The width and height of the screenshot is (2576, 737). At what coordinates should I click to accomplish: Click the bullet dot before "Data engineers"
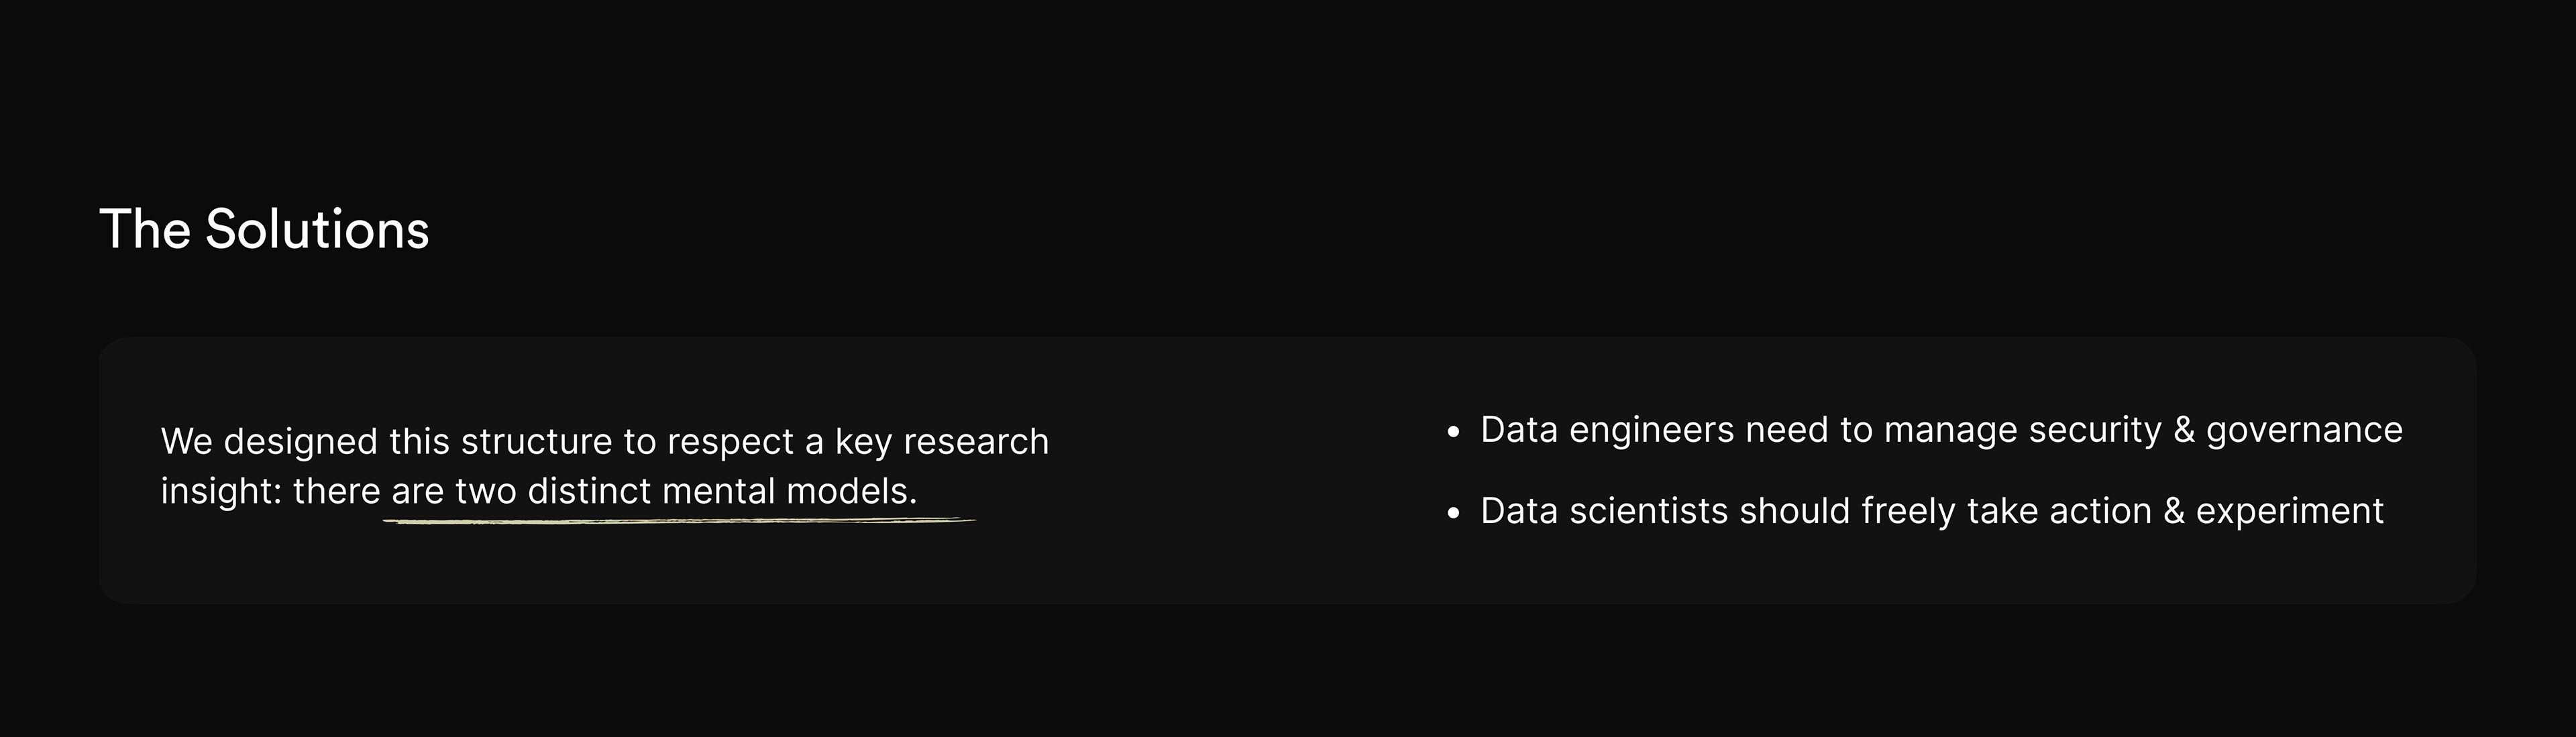[x=1453, y=432]
